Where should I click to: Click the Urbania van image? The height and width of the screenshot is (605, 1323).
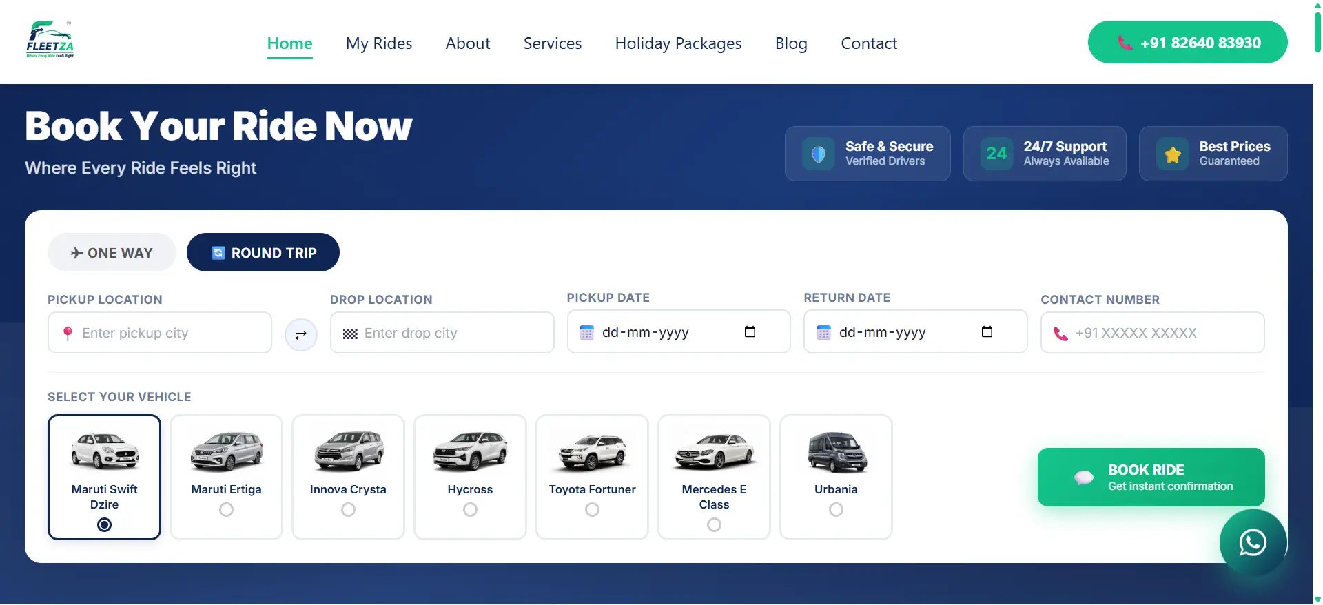[837, 452]
